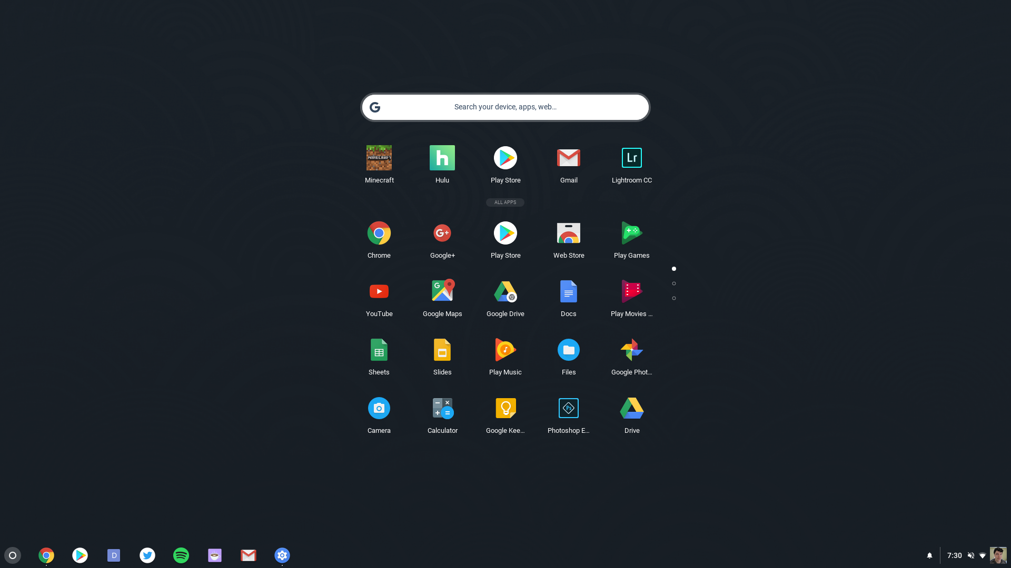Open Gmail in the launcher grid
This screenshot has height=568, width=1011.
click(x=569, y=158)
